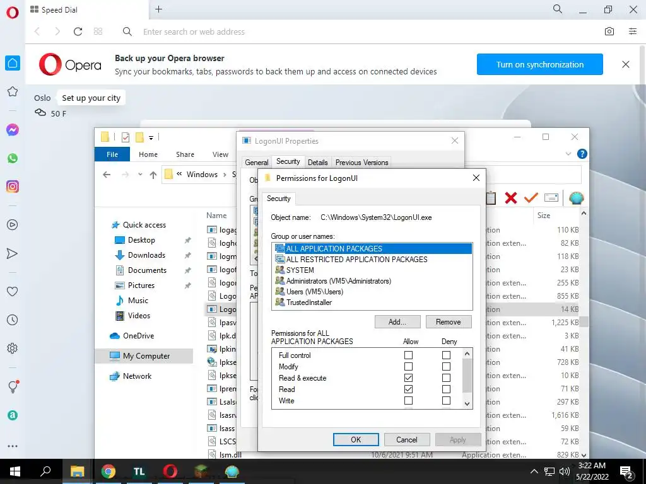Click Set up your city
This screenshot has width=646, height=484.
click(91, 98)
